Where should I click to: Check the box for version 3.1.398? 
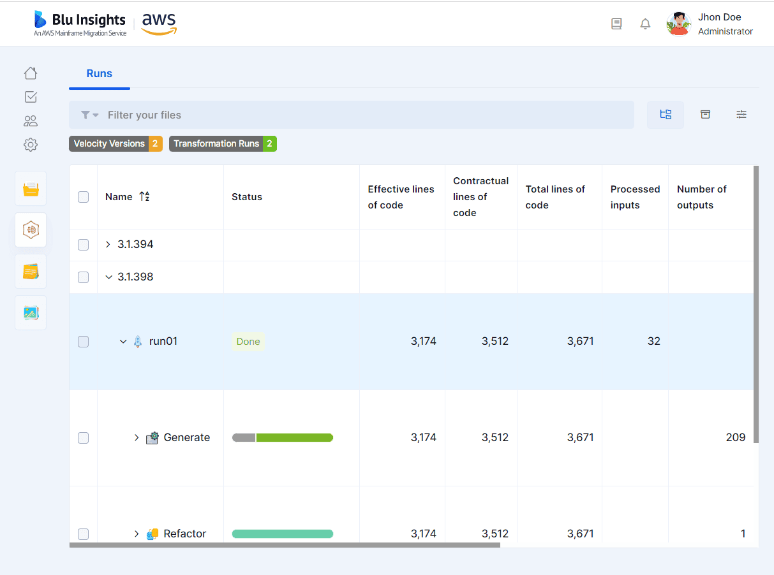click(x=83, y=277)
